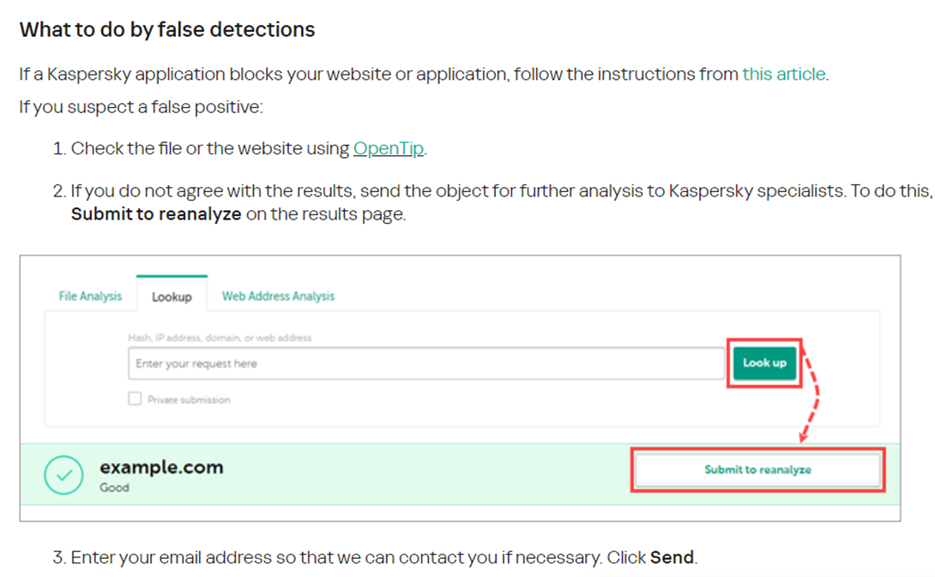Image resolution: width=935 pixels, height=577 pixels.
Task: Click the 'Good' status label
Action: click(114, 488)
